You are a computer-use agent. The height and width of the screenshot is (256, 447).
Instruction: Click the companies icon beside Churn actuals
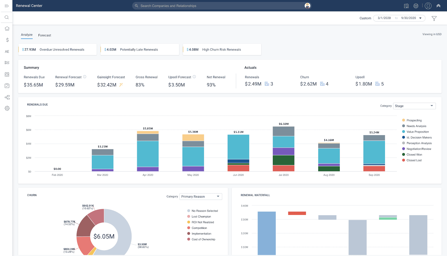coord(322,84)
